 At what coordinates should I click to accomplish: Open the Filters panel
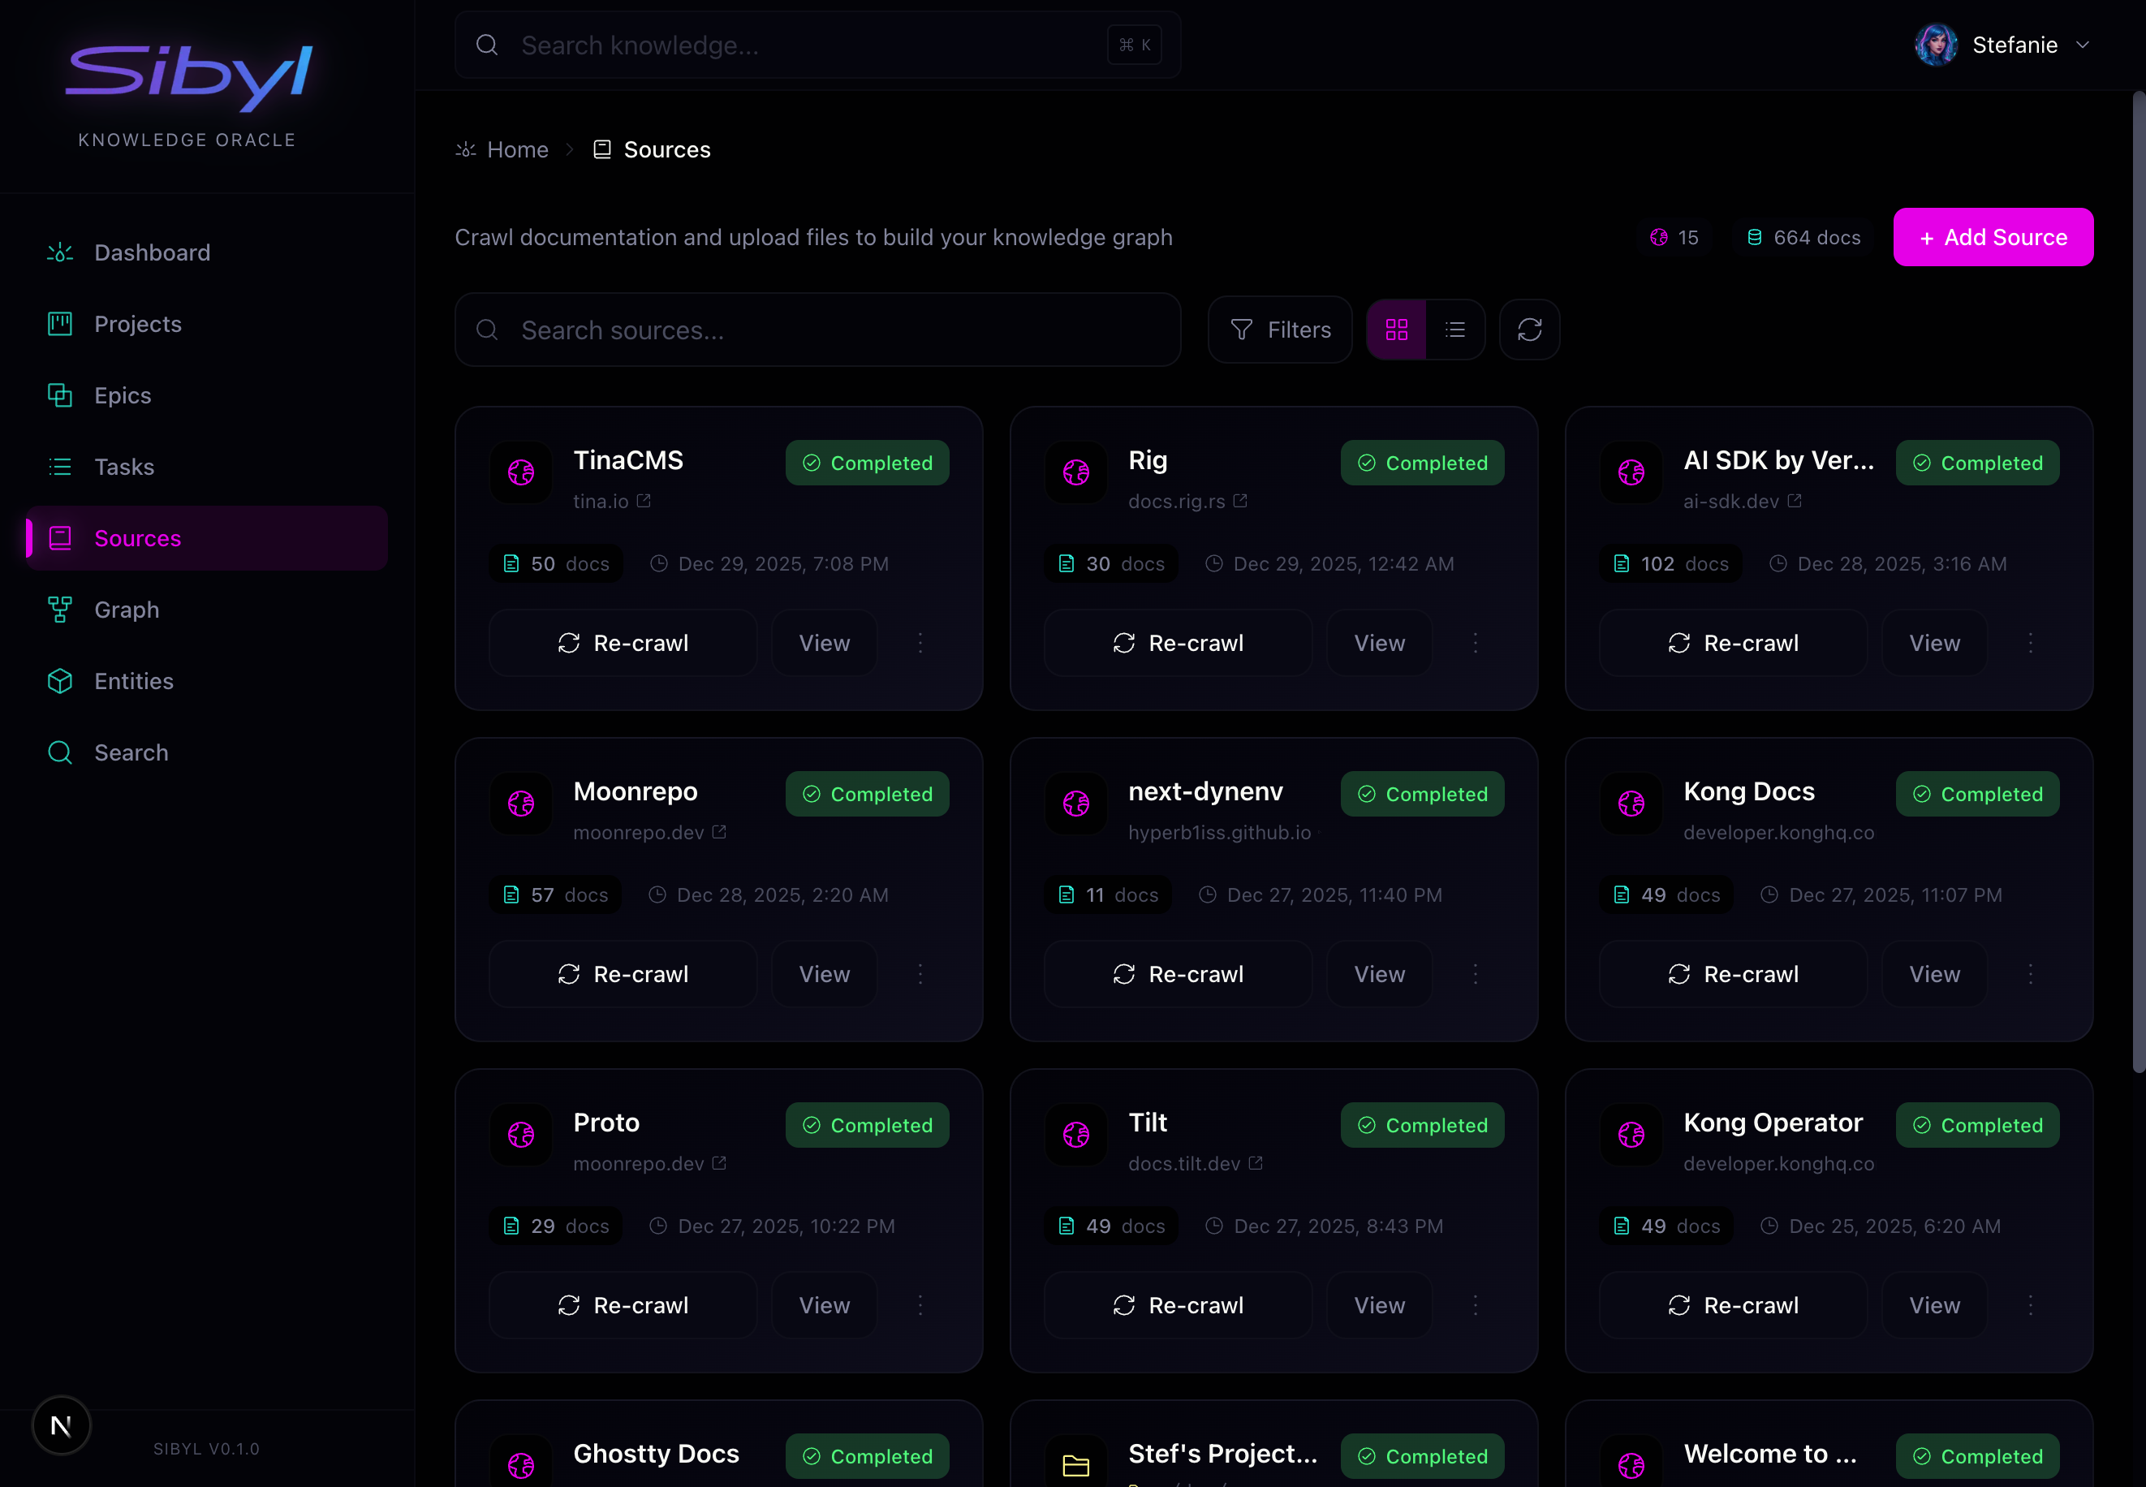click(x=1280, y=330)
